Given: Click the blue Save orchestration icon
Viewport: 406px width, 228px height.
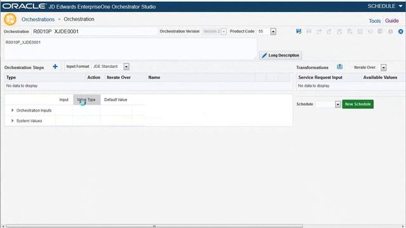Looking at the screenshot, I should pos(299,31).
